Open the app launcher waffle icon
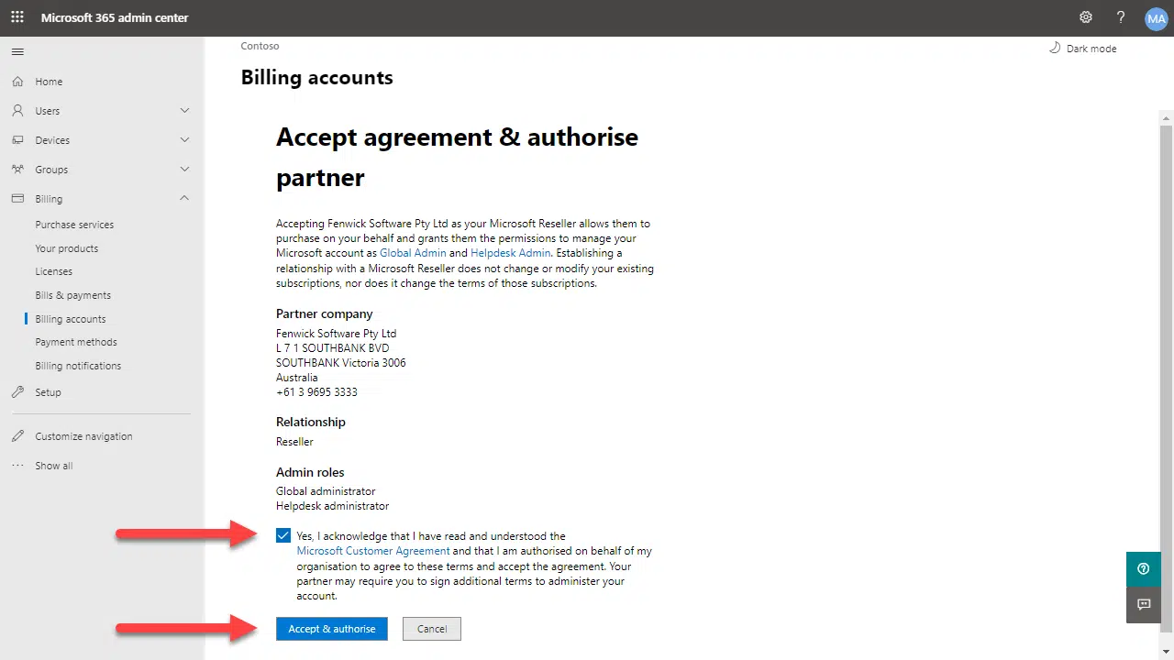 tap(17, 17)
